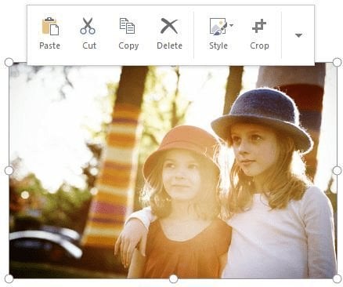Click the Delete X icon
Image resolution: width=343 pixels, height=287 pixels.
169,26
